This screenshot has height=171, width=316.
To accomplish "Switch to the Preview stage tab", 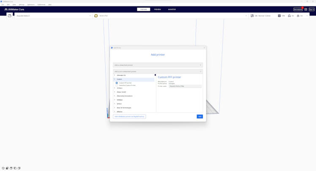I will (x=158, y=9).
